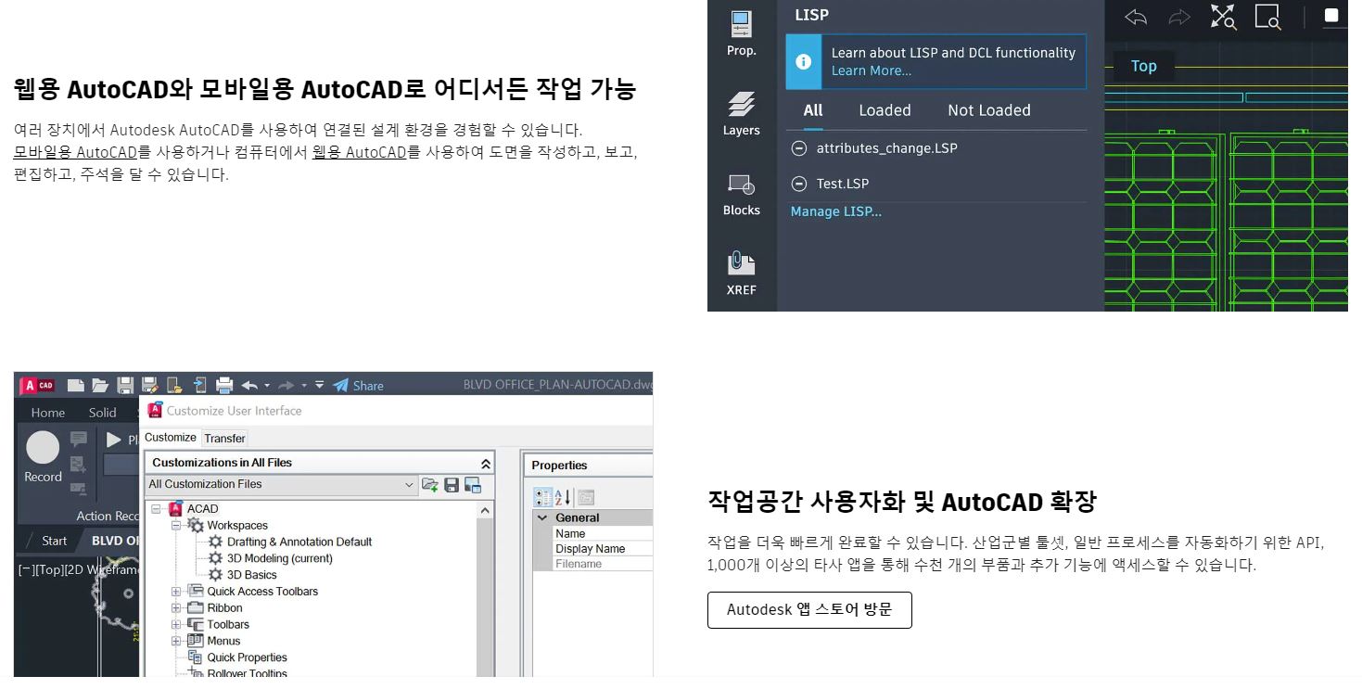
Task: Expand the Toolbars tree node
Action: (x=176, y=625)
